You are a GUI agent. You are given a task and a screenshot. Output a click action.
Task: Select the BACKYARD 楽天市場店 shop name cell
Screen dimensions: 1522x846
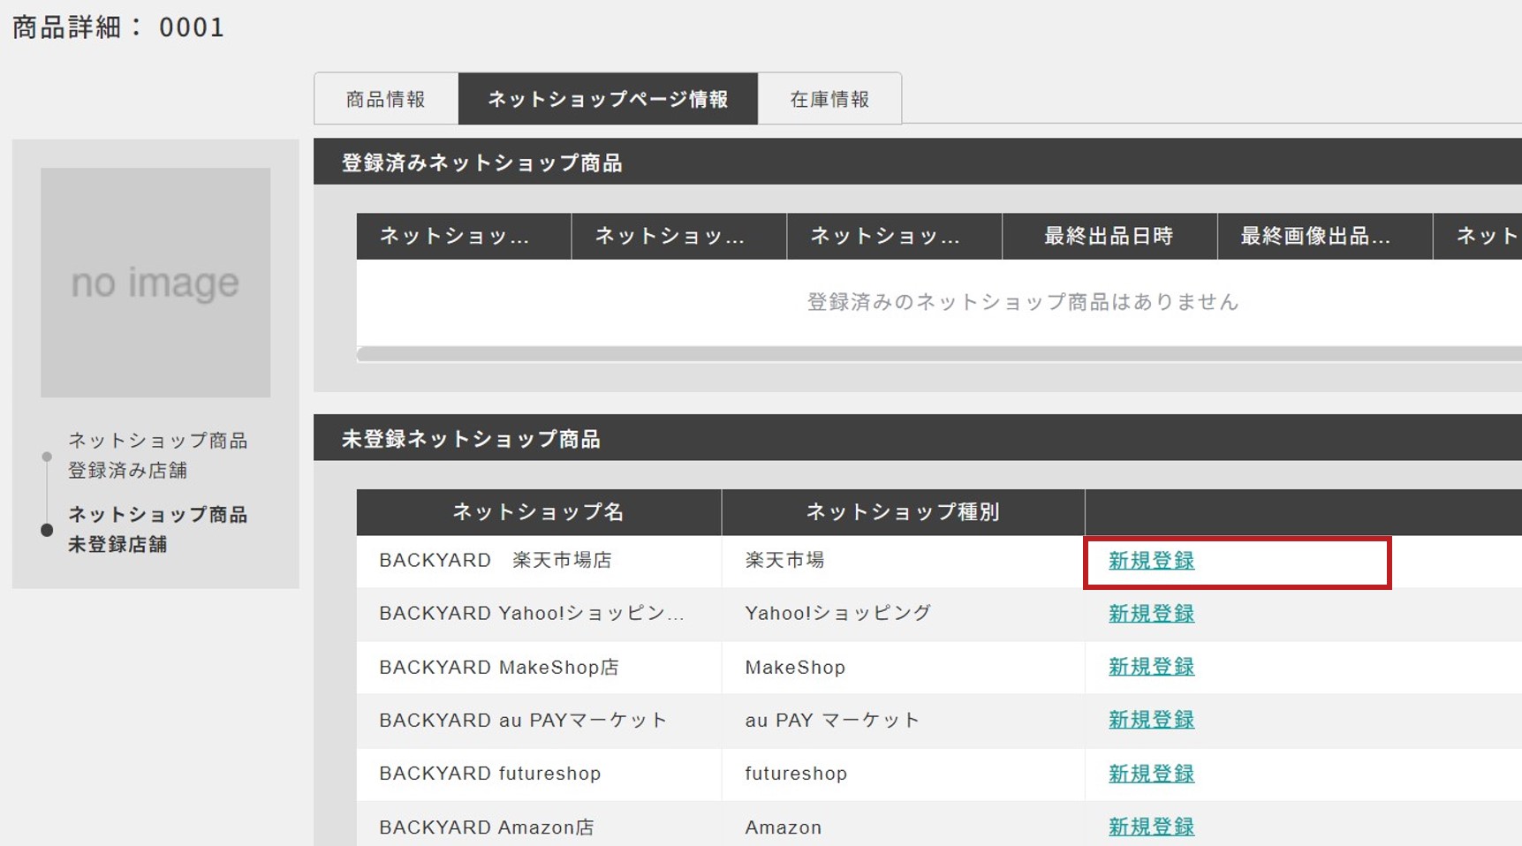[x=539, y=561]
